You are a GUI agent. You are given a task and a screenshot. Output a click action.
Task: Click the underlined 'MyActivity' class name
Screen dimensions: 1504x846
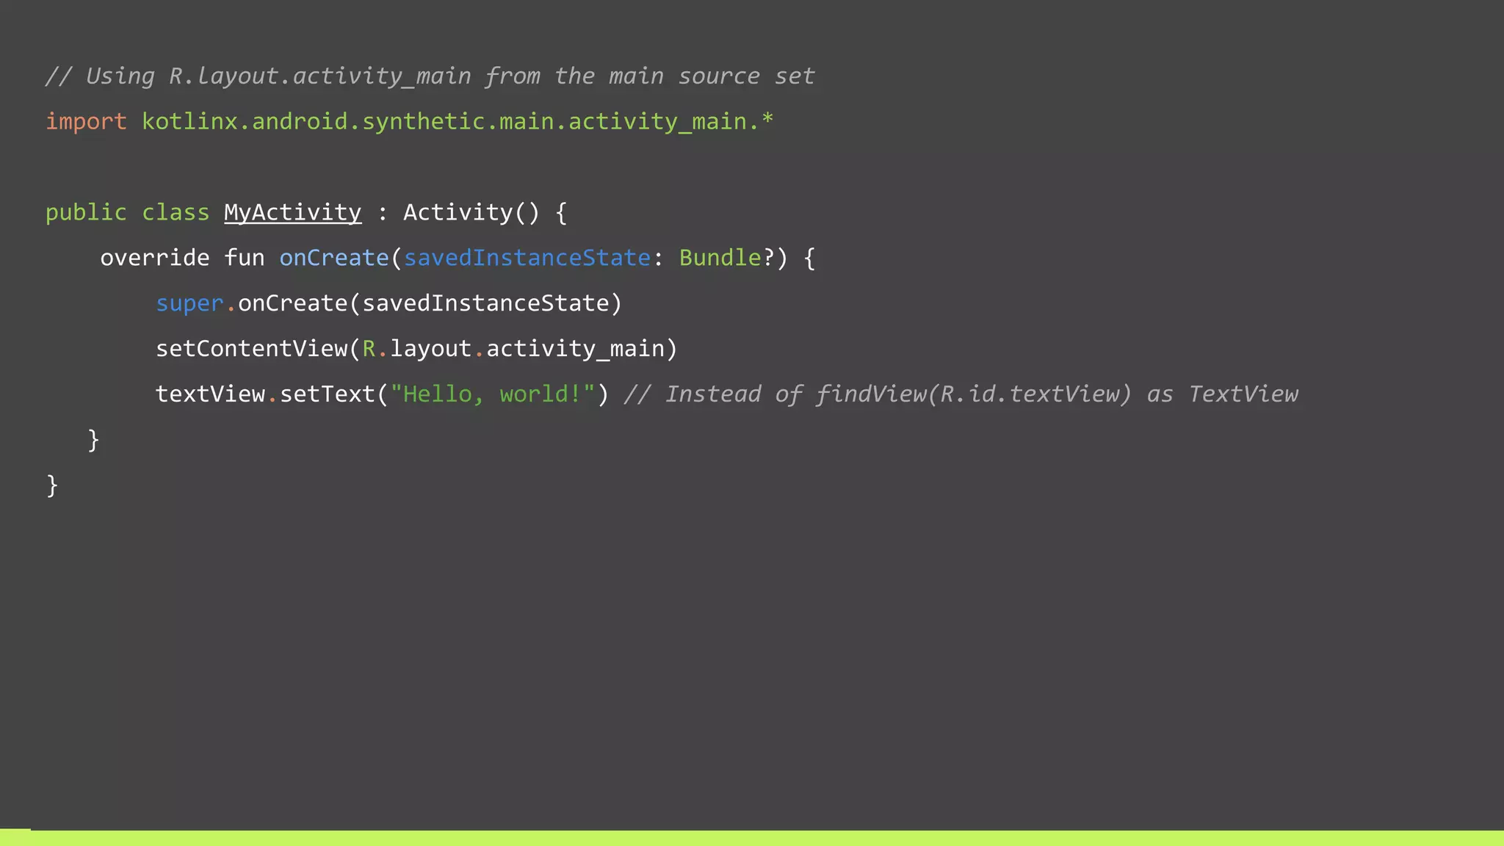coord(293,213)
